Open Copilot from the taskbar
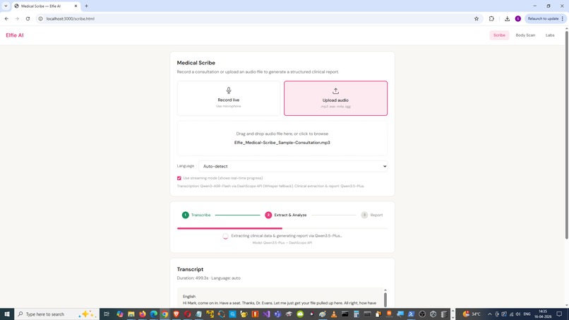The image size is (569, 320). click(120, 314)
